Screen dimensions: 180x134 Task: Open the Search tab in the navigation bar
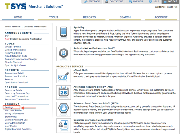point(125,17)
